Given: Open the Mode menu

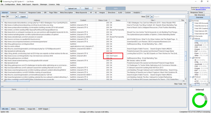Looking at the screenshot, I should [x=19, y=4].
